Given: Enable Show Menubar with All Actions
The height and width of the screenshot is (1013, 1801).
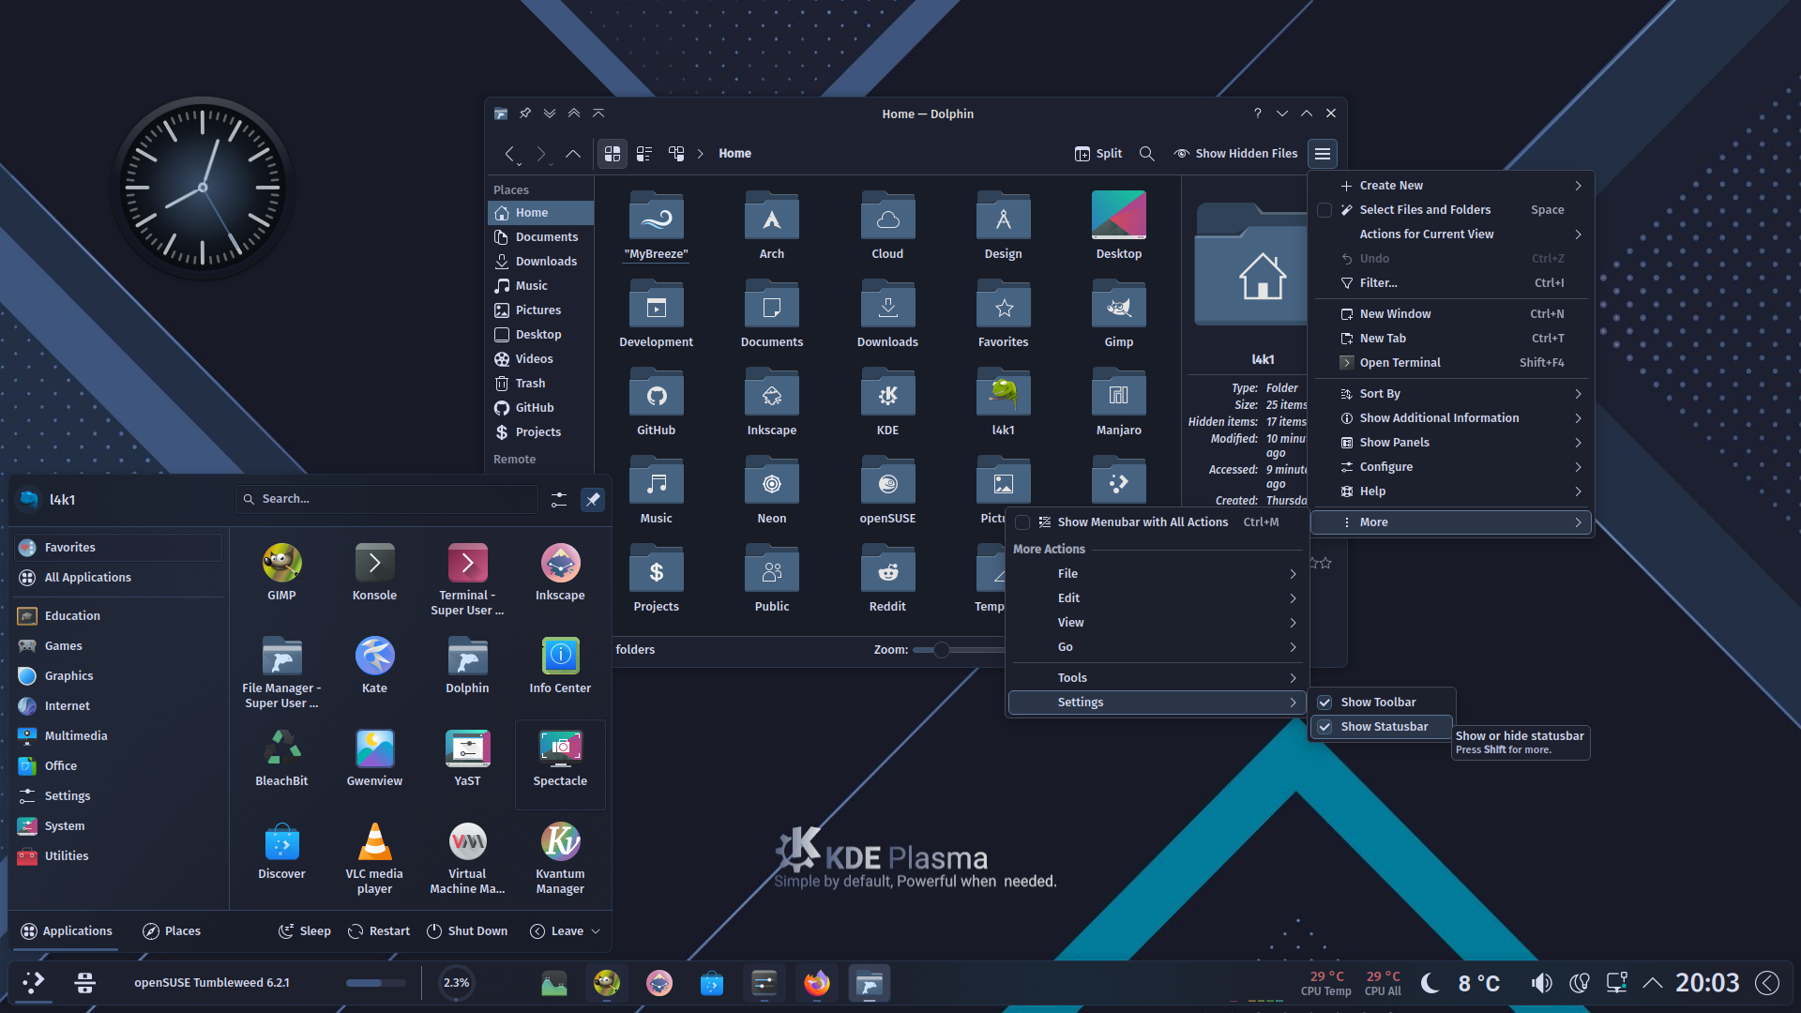Looking at the screenshot, I should [1157, 522].
